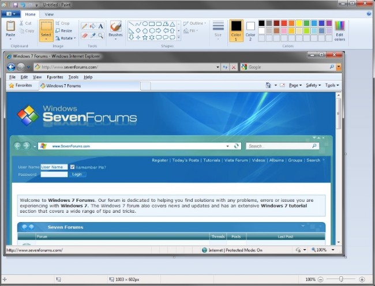Image resolution: width=375 pixels, height=286 pixels.
Task: Expand the Brushes dropdown
Action: point(116,39)
